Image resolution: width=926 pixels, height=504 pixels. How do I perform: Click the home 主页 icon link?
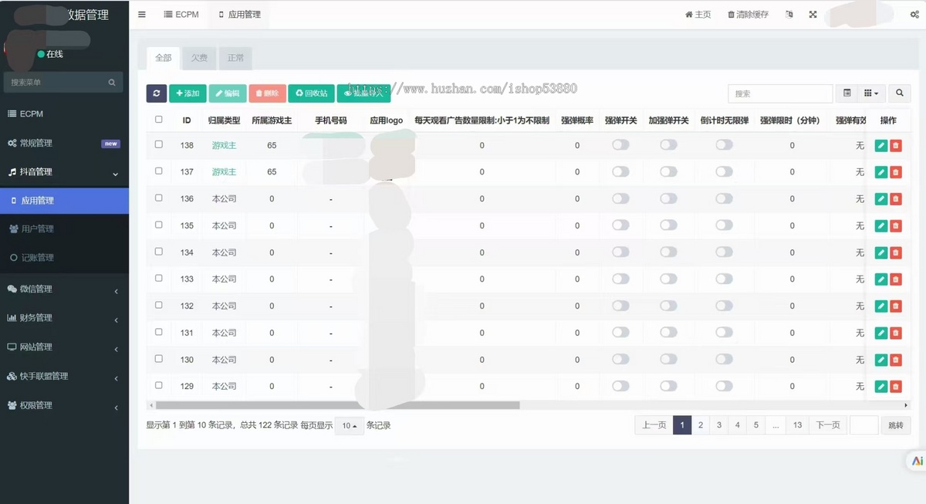[x=698, y=15]
